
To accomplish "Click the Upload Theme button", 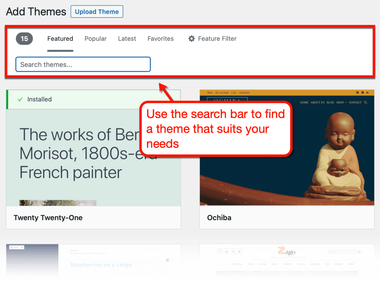I will [x=97, y=11].
